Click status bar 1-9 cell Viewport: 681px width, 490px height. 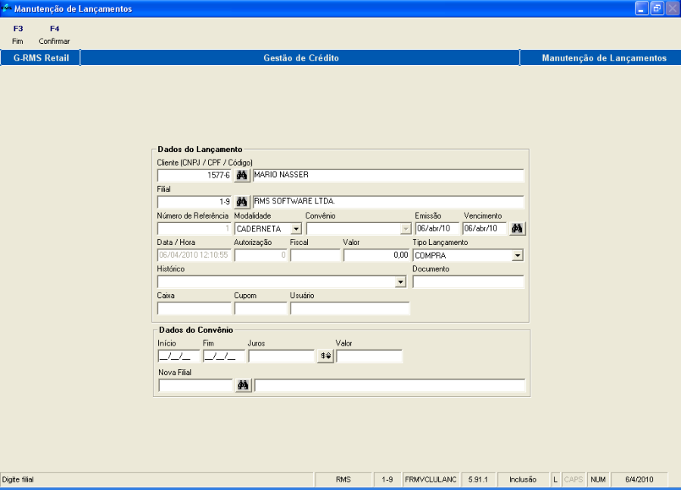coord(387,479)
